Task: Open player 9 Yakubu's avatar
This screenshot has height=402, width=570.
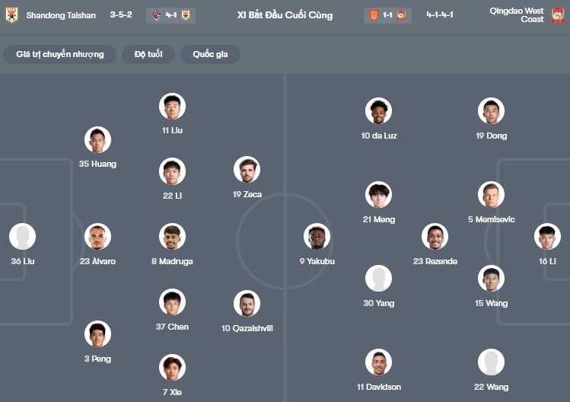Action: pyautogui.click(x=317, y=237)
